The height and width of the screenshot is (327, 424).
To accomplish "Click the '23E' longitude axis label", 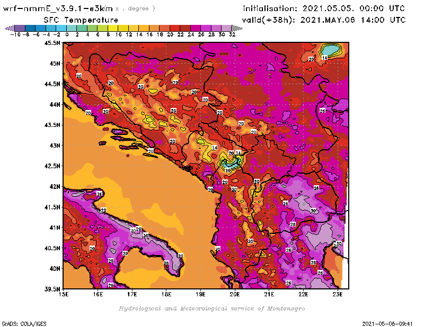I will point(338,294).
